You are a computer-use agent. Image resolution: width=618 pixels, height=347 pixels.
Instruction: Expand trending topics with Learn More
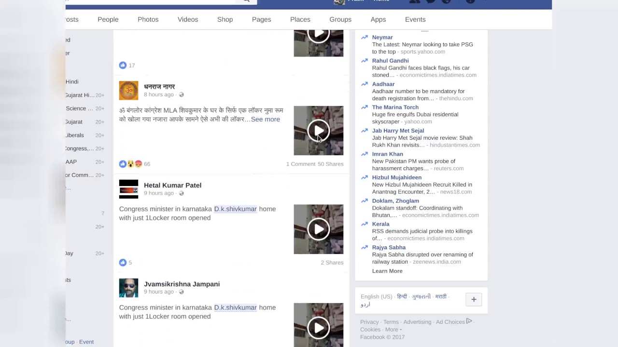pos(387,271)
